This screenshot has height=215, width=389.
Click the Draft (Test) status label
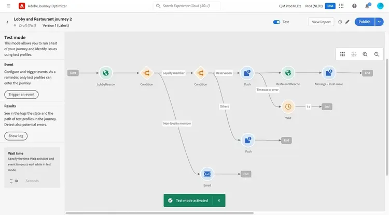[27, 25]
